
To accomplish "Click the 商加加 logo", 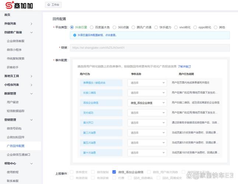I will pyautogui.click(x=19, y=5).
